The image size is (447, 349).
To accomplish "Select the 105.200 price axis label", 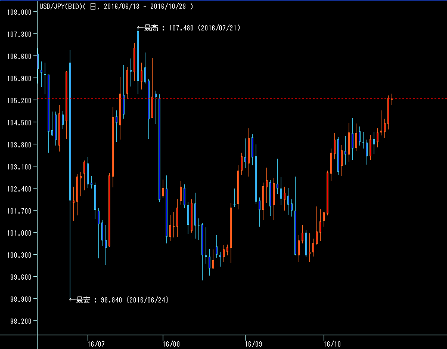I will point(19,100).
